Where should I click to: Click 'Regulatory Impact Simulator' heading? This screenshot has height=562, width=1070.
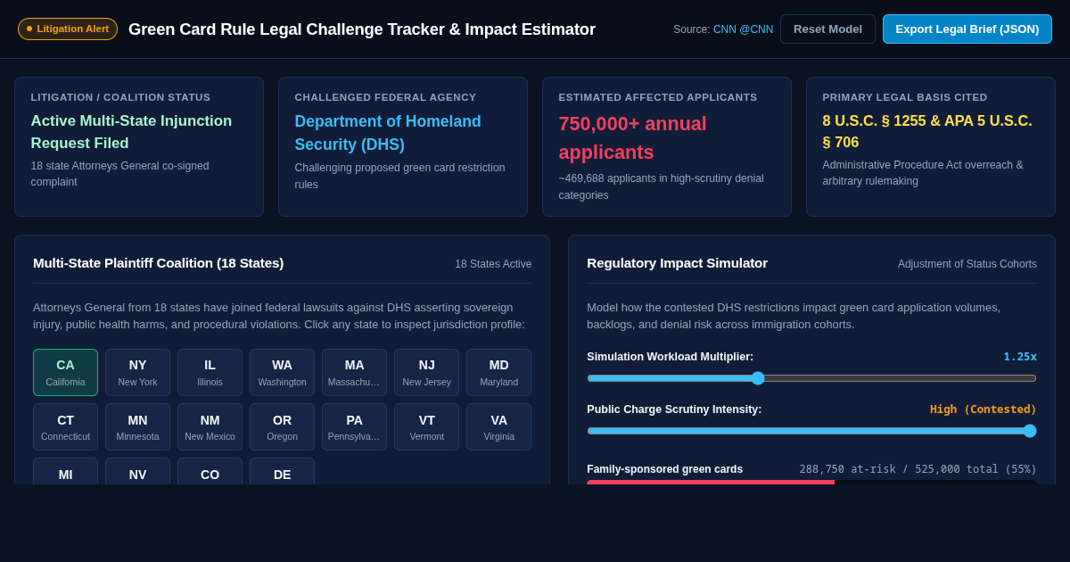click(x=678, y=263)
